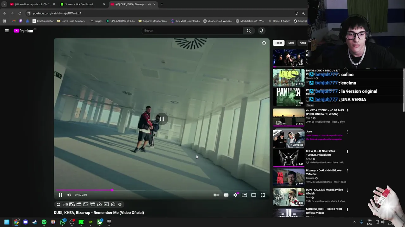Click the video filters sparkle icon

tap(106, 204)
